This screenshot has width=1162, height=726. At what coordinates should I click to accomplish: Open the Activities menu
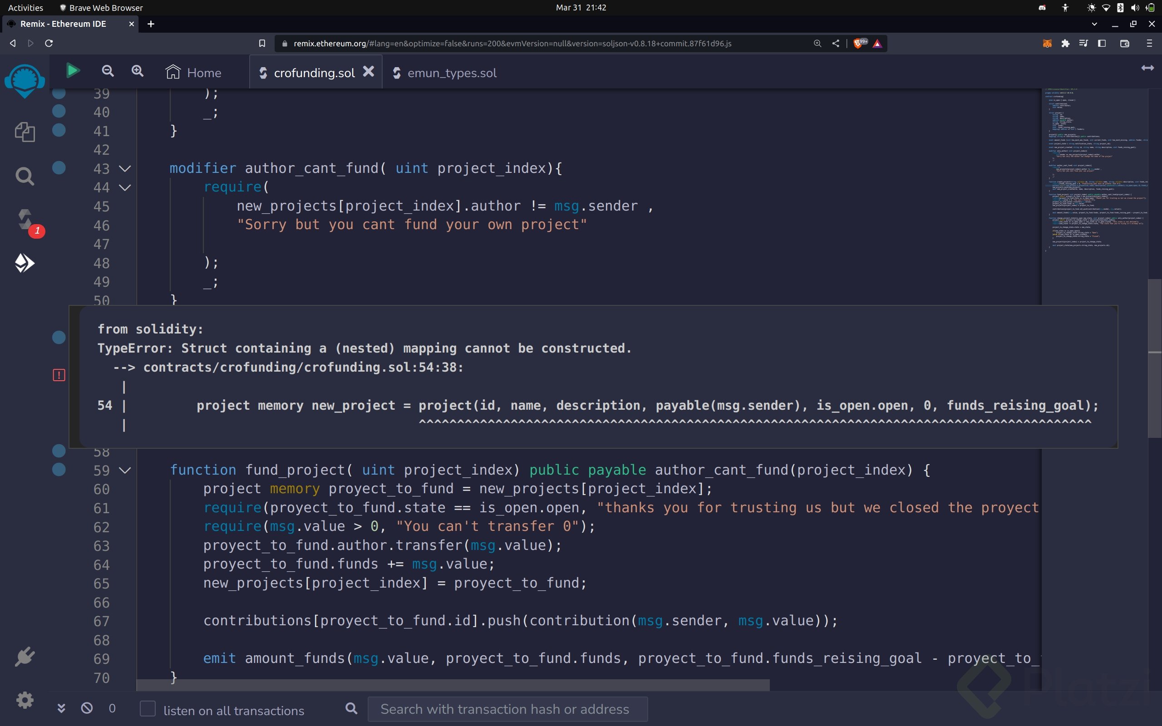click(x=25, y=7)
